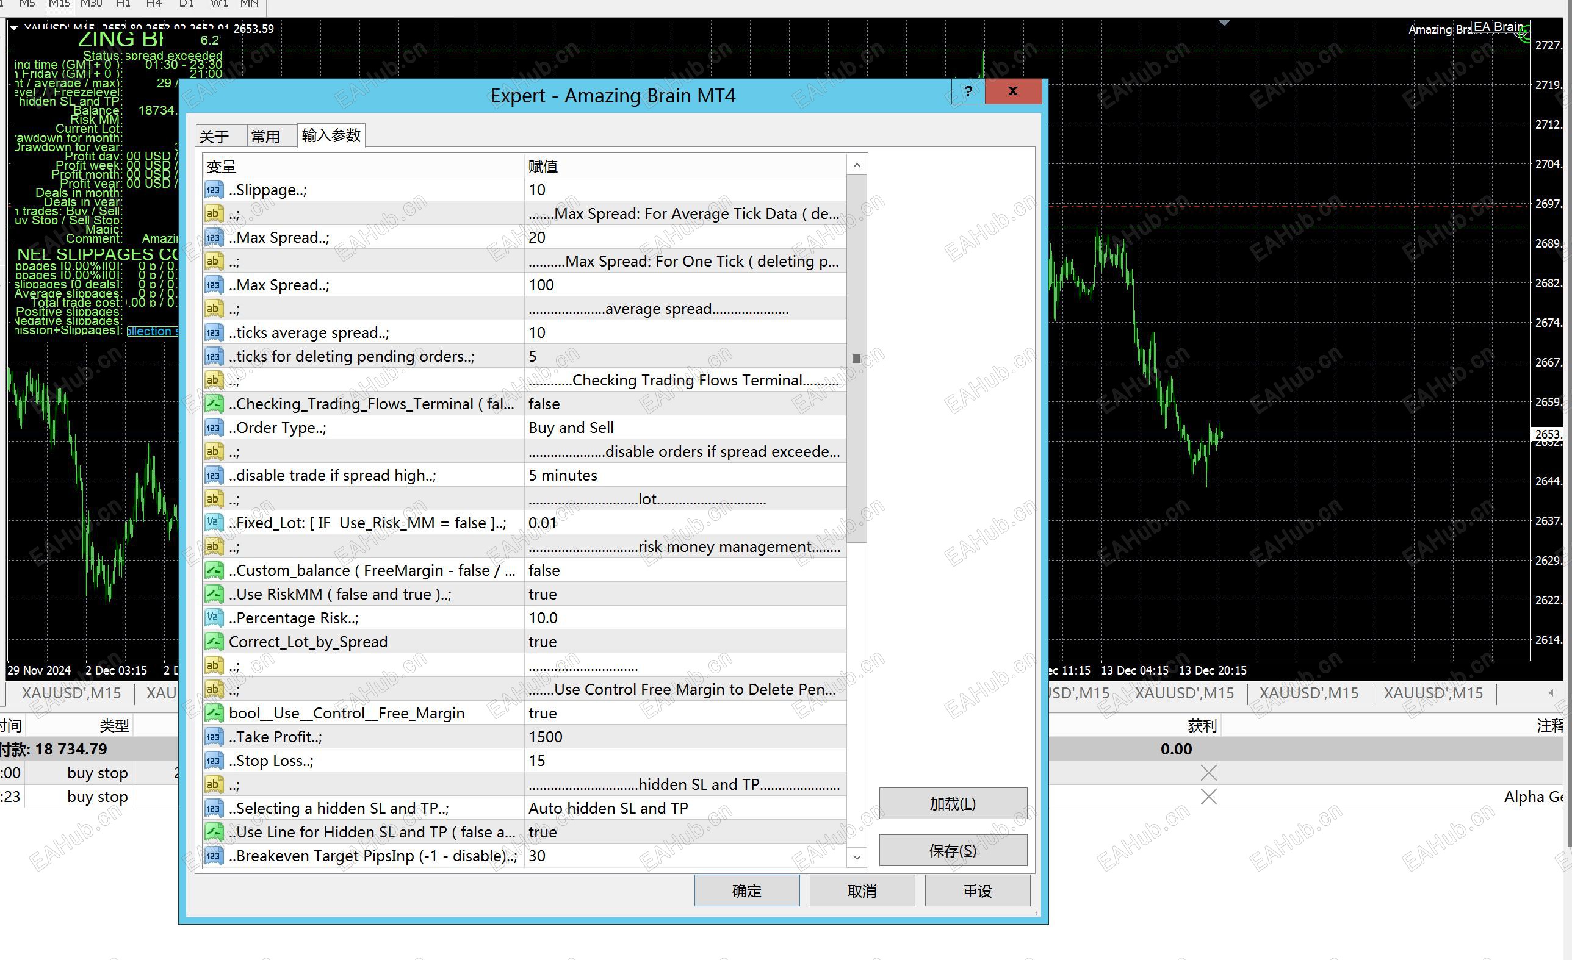Toggle Checking_Trading_Flows_Terminal value false
This screenshot has width=1572, height=960.
685,404
